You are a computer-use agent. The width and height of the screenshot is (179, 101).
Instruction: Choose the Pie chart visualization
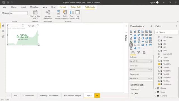click(x=143, y=38)
